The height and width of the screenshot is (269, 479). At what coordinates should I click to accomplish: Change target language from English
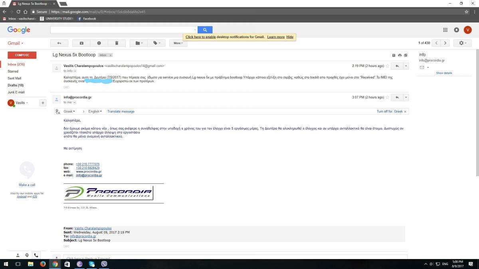[95, 112]
